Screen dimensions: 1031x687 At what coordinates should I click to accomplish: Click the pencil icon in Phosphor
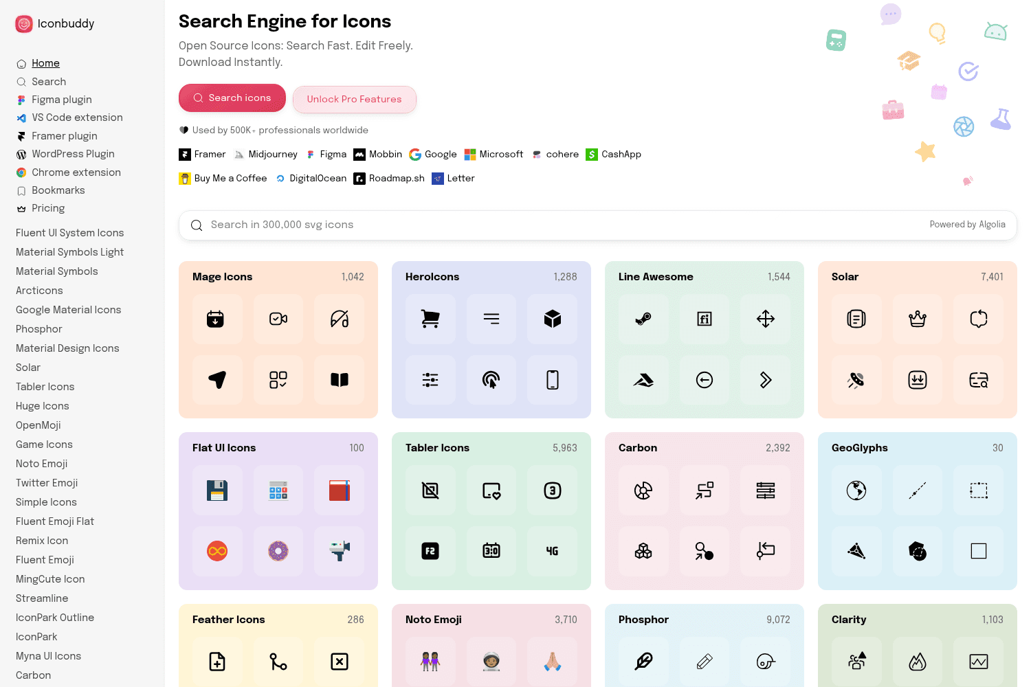click(x=705, y=662)
